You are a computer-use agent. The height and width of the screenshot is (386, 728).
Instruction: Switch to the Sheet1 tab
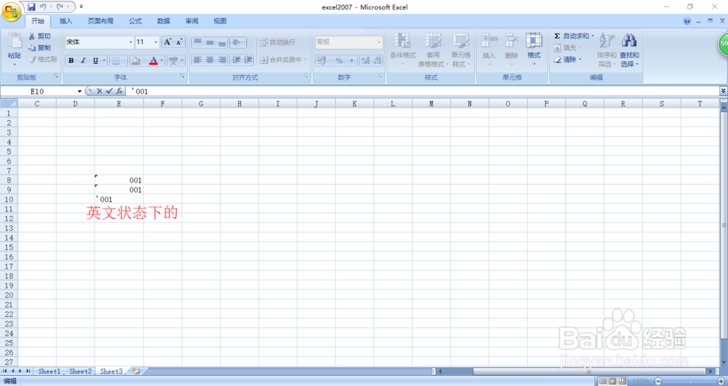coord(50,371)
